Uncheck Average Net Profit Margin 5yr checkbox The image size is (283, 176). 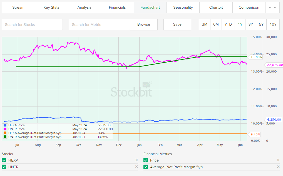point(146,167)
